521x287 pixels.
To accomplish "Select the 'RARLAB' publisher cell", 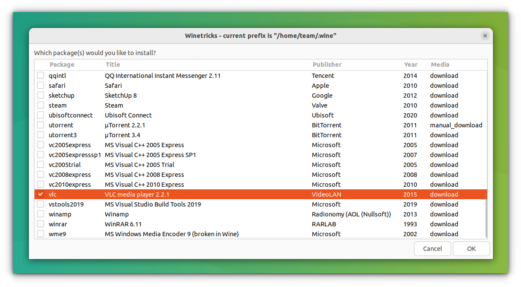I will tap(324, 224).
